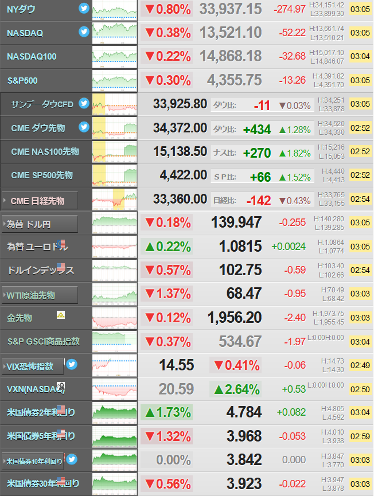The width and height of the screenshot is (374, 496).
Task: Open the NASDAQ100 mini chart
Action: point(115,57)
